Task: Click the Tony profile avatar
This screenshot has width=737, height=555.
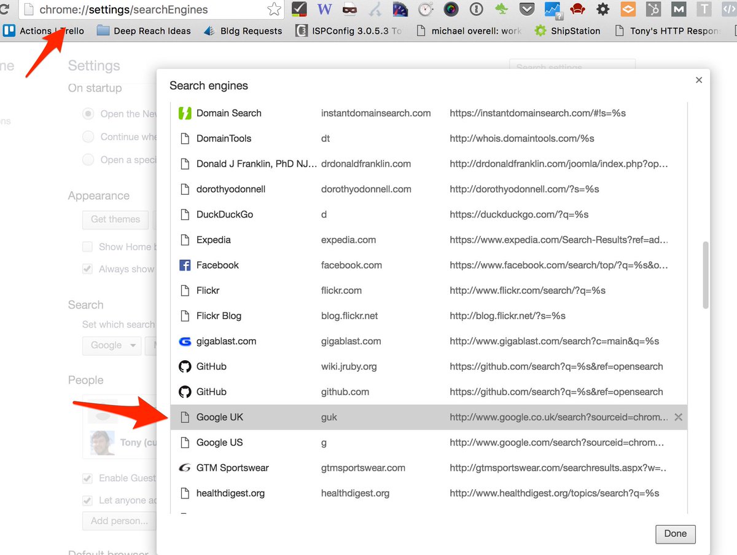Action: 102,443
